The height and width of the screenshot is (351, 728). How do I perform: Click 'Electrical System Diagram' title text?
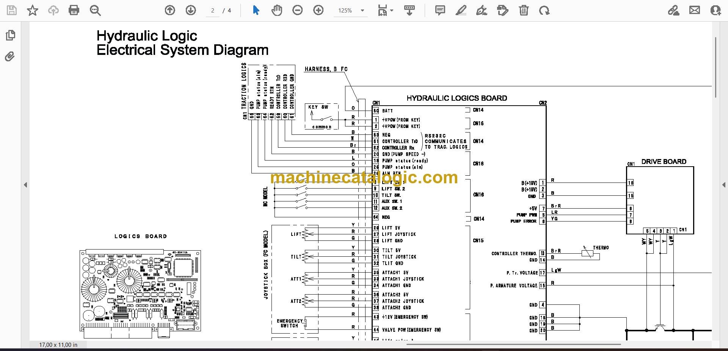point(182,50)
